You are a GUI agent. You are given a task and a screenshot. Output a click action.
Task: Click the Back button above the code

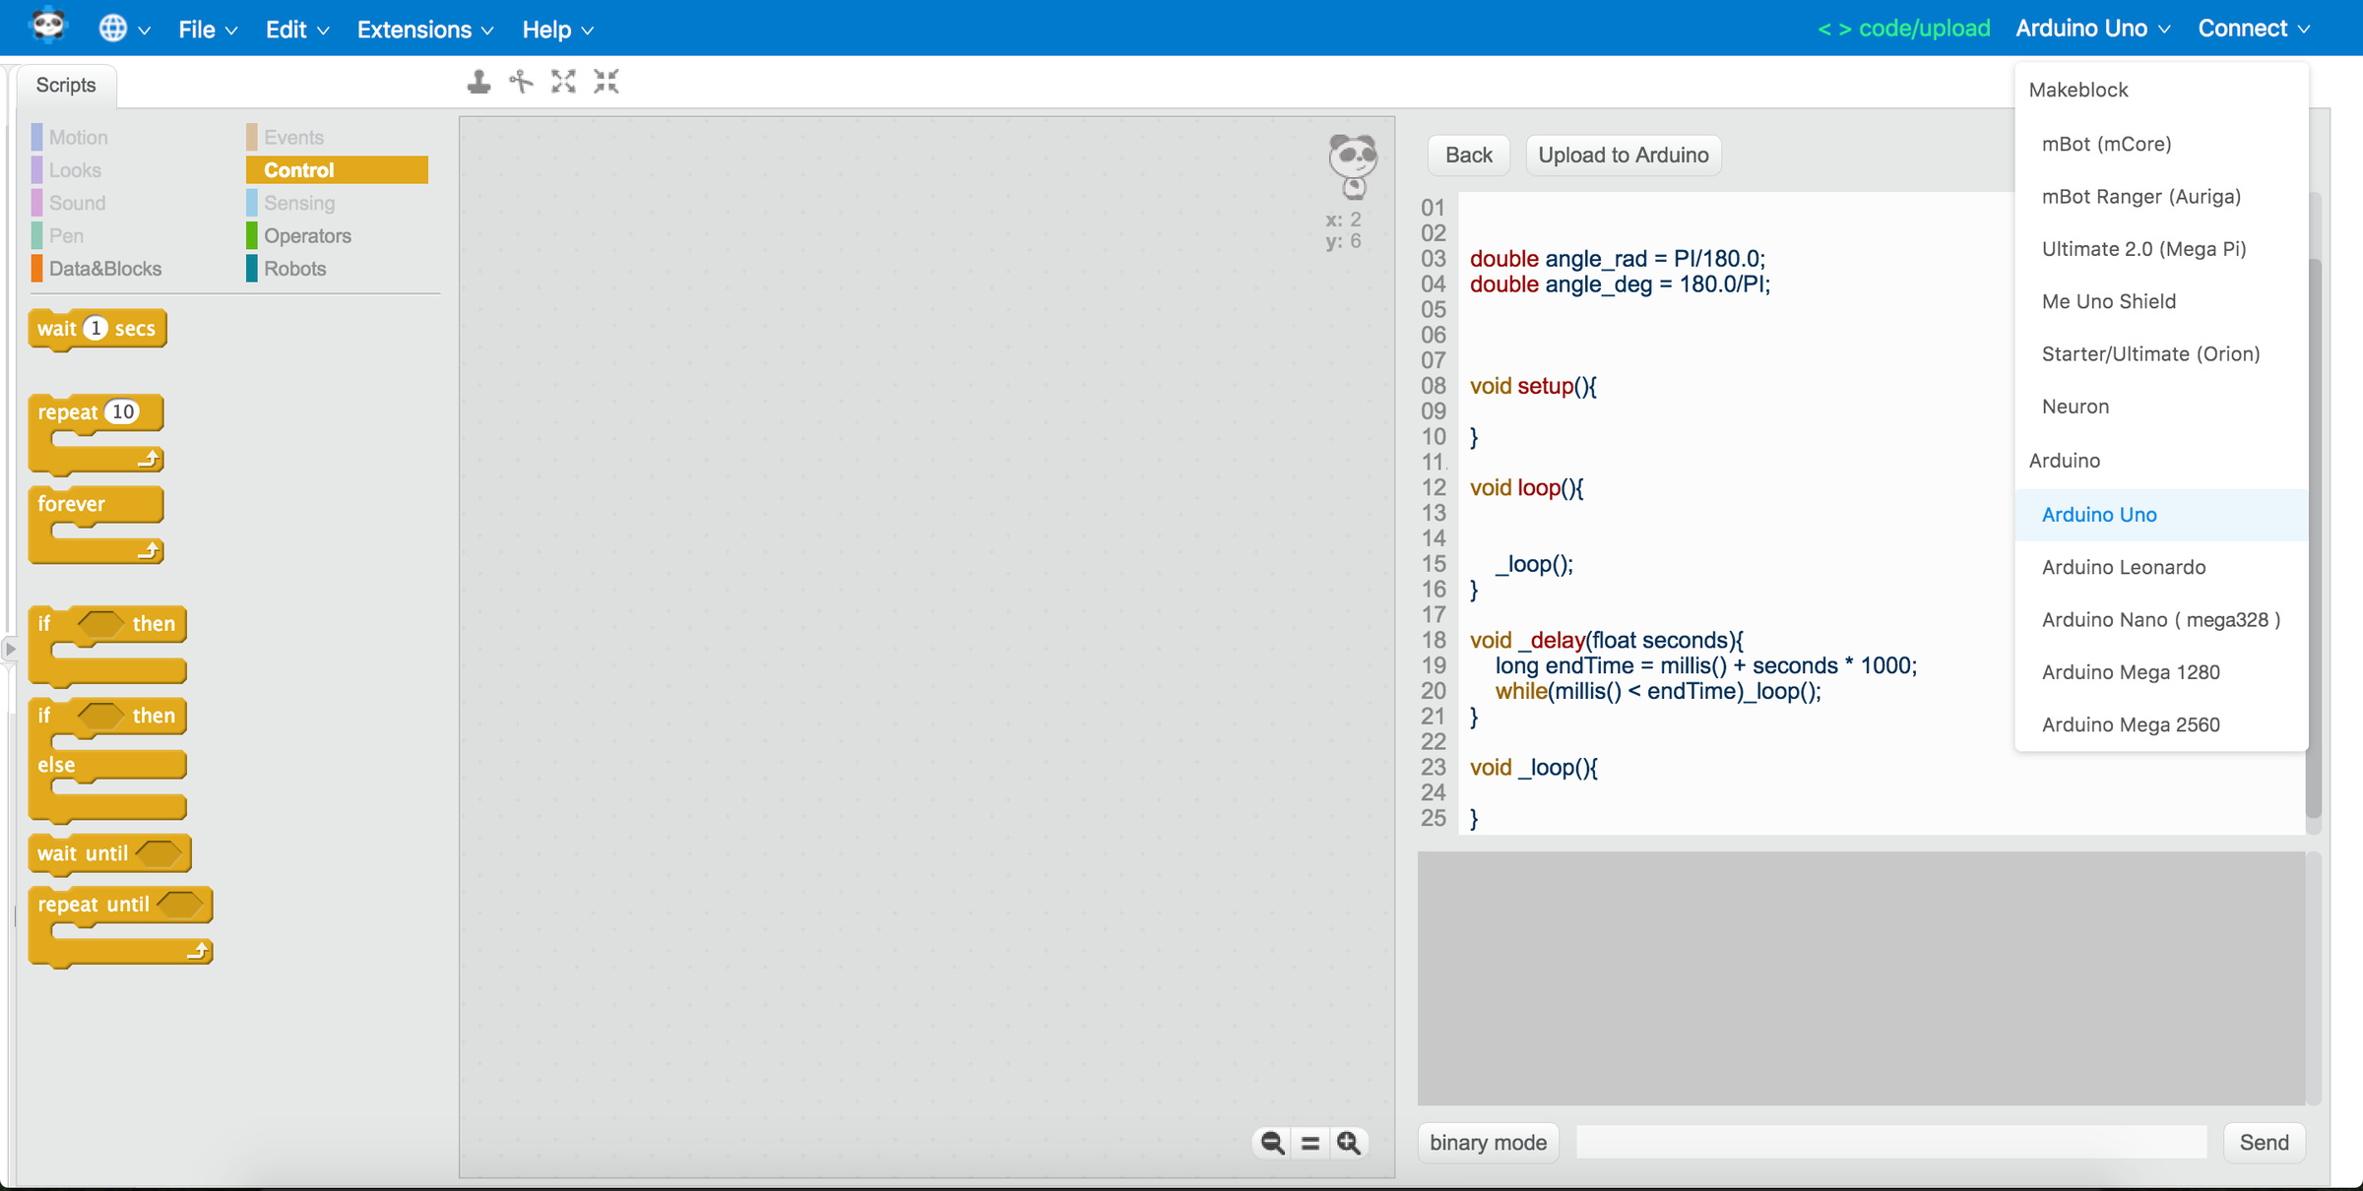(1468, 155)
